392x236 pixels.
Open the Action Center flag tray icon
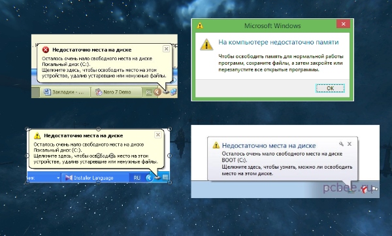click(x=374, y=189)
